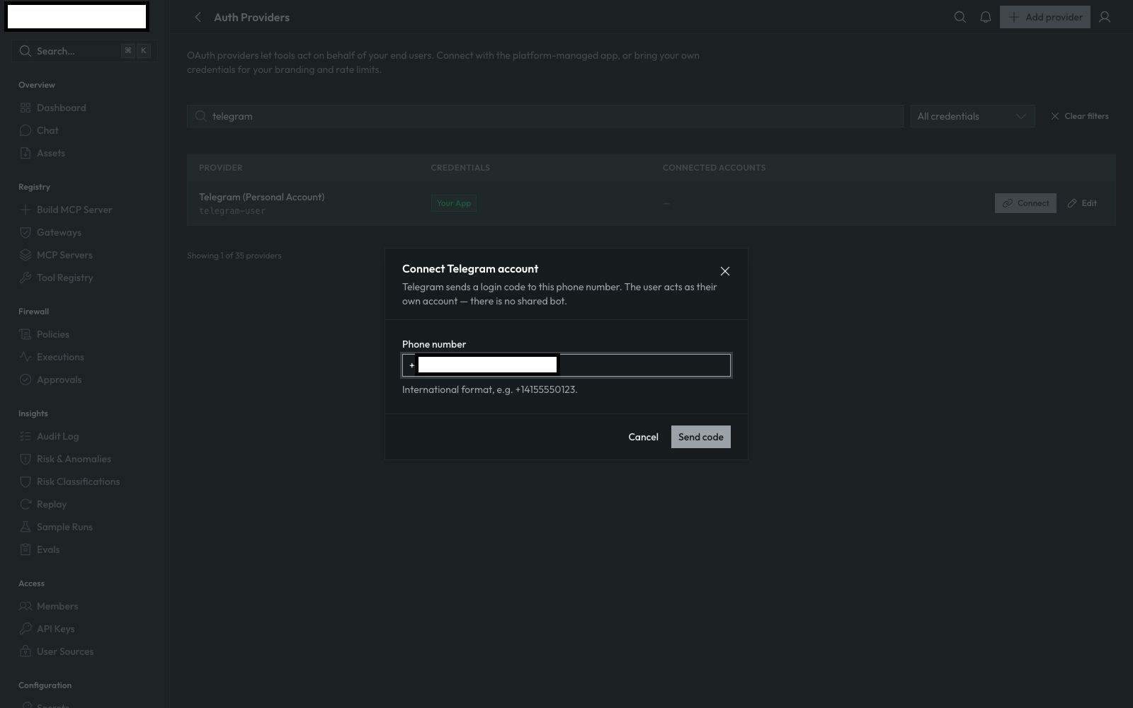Click the International format hint text
This screenshot has height=708, width=1133.
pos(489,389)
